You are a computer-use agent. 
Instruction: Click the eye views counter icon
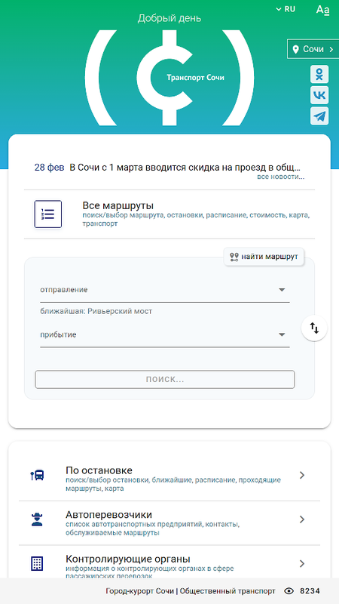coord(289,591)
